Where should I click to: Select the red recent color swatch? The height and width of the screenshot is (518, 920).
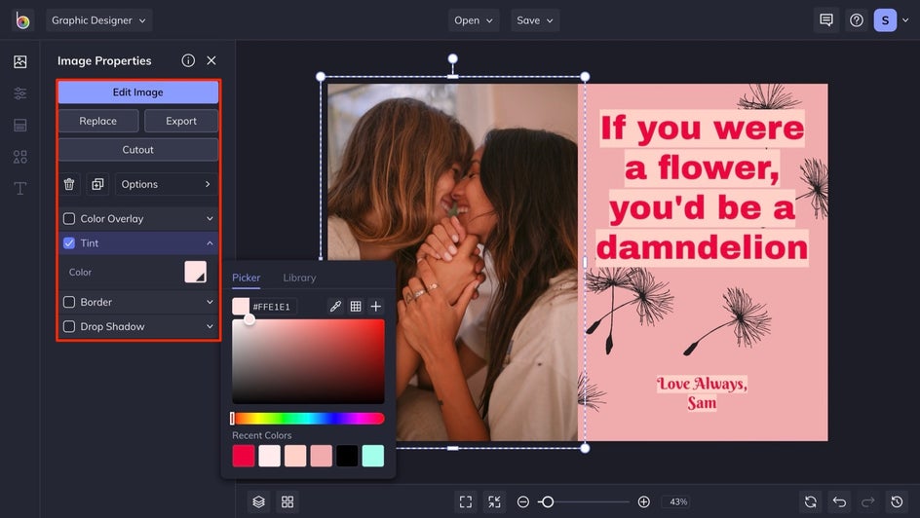pos(244,456)
